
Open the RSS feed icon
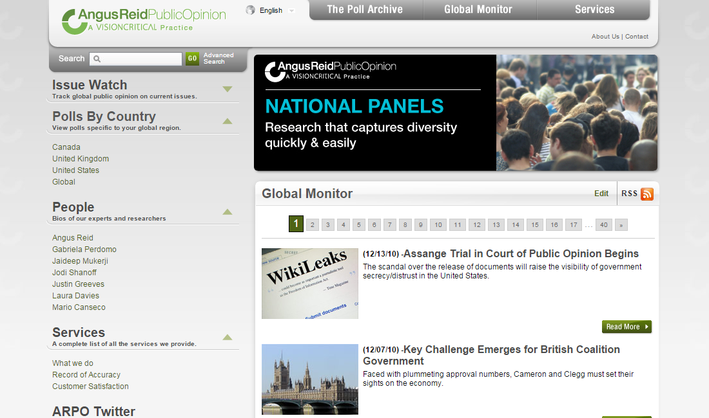(x=647, y=194)
